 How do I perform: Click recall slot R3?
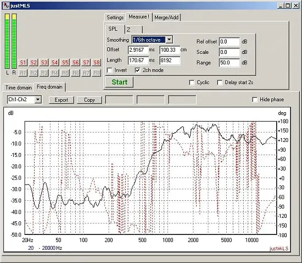click(44, 73)
